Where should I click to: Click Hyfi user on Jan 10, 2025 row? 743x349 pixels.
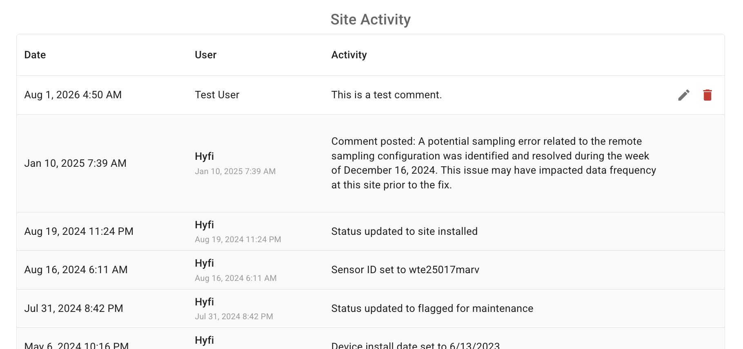tap(204, 156)
